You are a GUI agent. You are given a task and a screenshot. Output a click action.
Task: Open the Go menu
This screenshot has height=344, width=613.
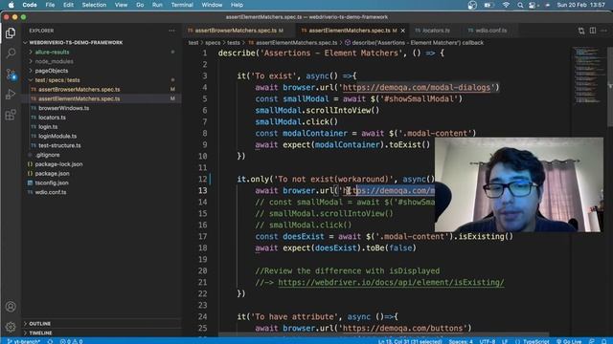(x=140, y=5)
